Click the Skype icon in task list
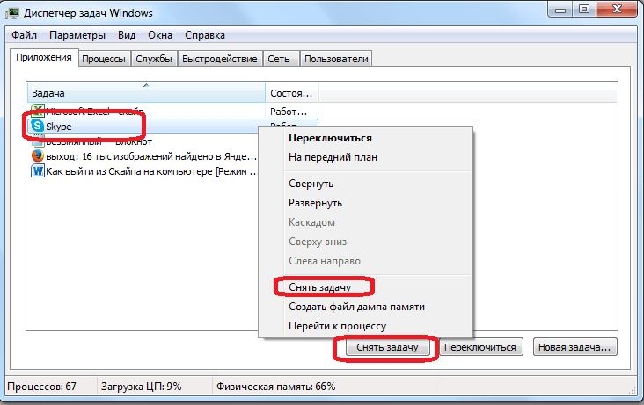Viewport: 644px width, 405px height. (38, 126)
